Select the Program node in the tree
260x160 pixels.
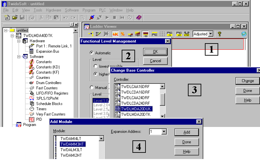pos(29,125)
